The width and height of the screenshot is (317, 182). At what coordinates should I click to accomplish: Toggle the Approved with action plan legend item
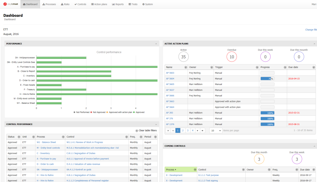pos(119,112)
